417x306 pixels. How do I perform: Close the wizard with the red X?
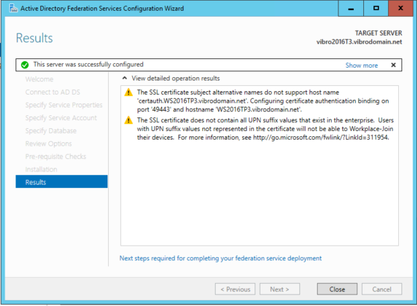tap(400, 9)
